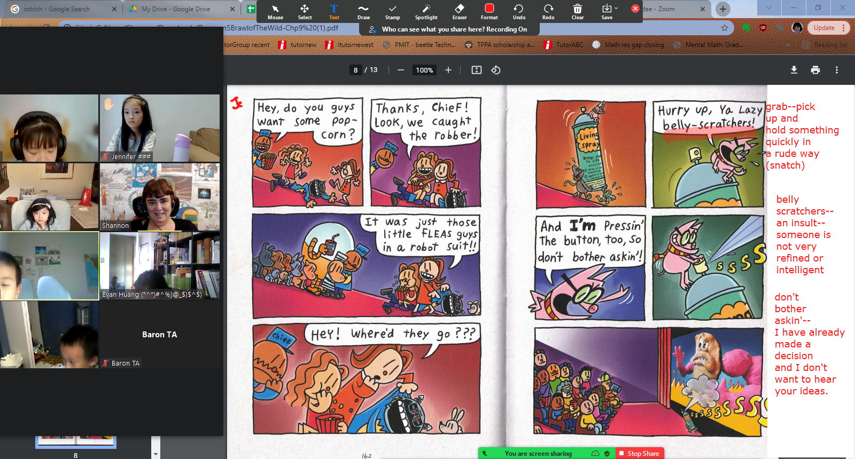Select the Eraser tool

[460, 12]
